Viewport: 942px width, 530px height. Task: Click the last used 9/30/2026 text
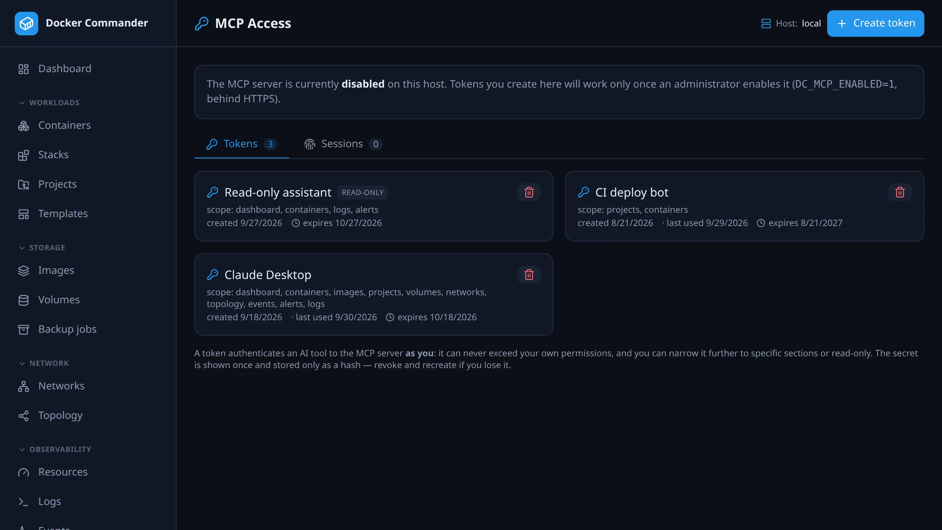pos(336,317)
